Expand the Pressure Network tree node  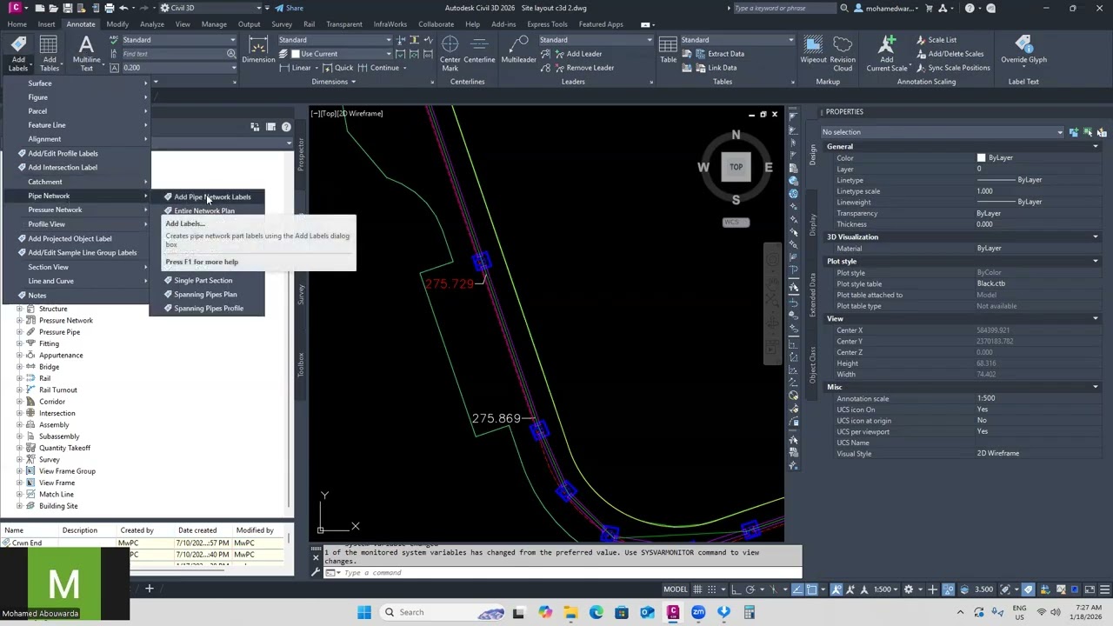20,321
